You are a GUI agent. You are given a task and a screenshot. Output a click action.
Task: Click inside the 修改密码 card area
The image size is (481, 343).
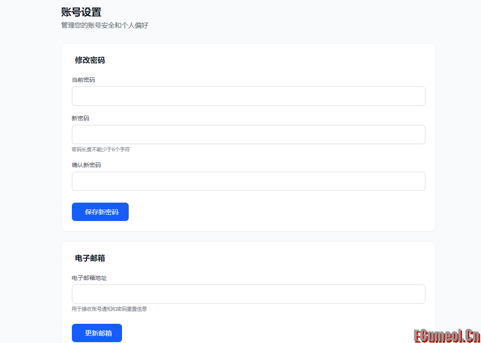point(249,138)
